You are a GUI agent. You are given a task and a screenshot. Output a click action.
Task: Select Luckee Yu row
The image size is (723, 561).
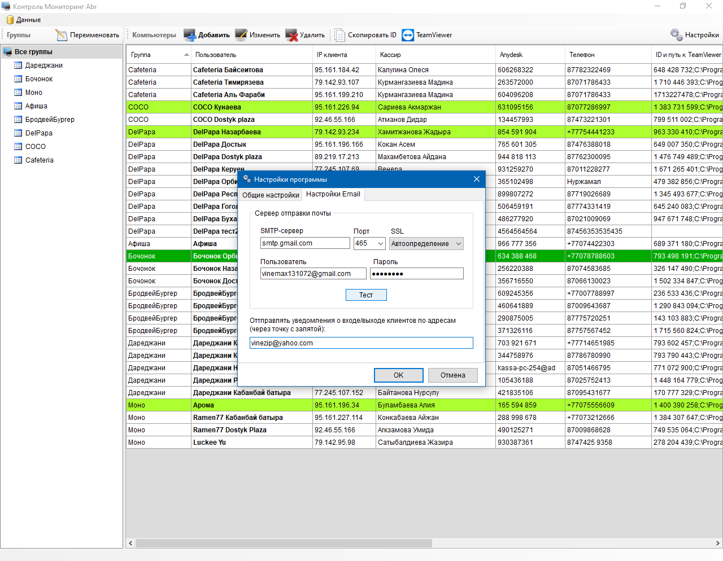coord(425,442)
